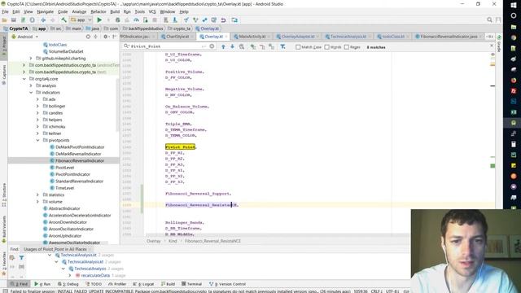The image size is (521, 293).
Task: Click the Debug app bug icon
Action: [x=117, y=20]
